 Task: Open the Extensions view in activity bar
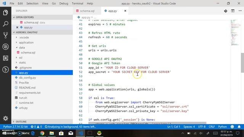pyautogui.click(x=5, y=58)
